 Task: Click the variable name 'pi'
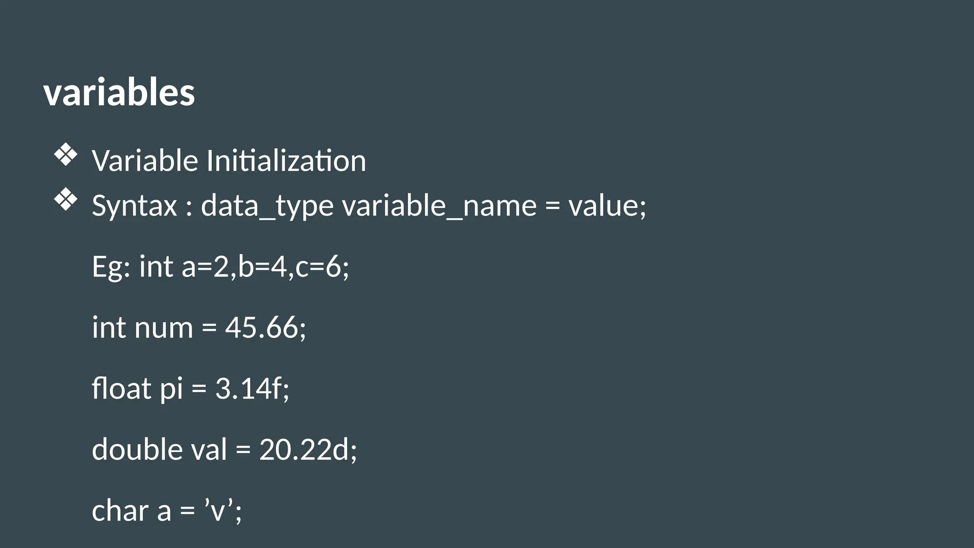pyautogui.click(x=171, y=389)
